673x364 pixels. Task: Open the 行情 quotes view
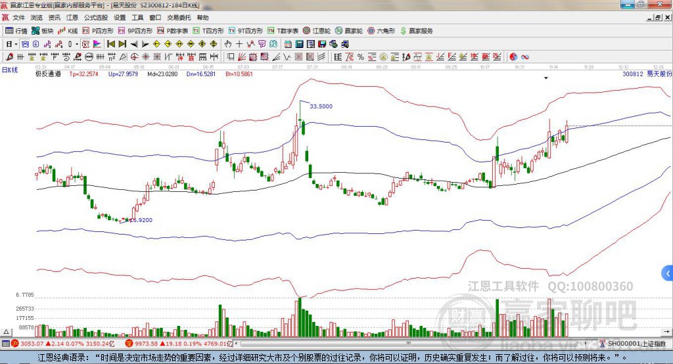[16, 31]
